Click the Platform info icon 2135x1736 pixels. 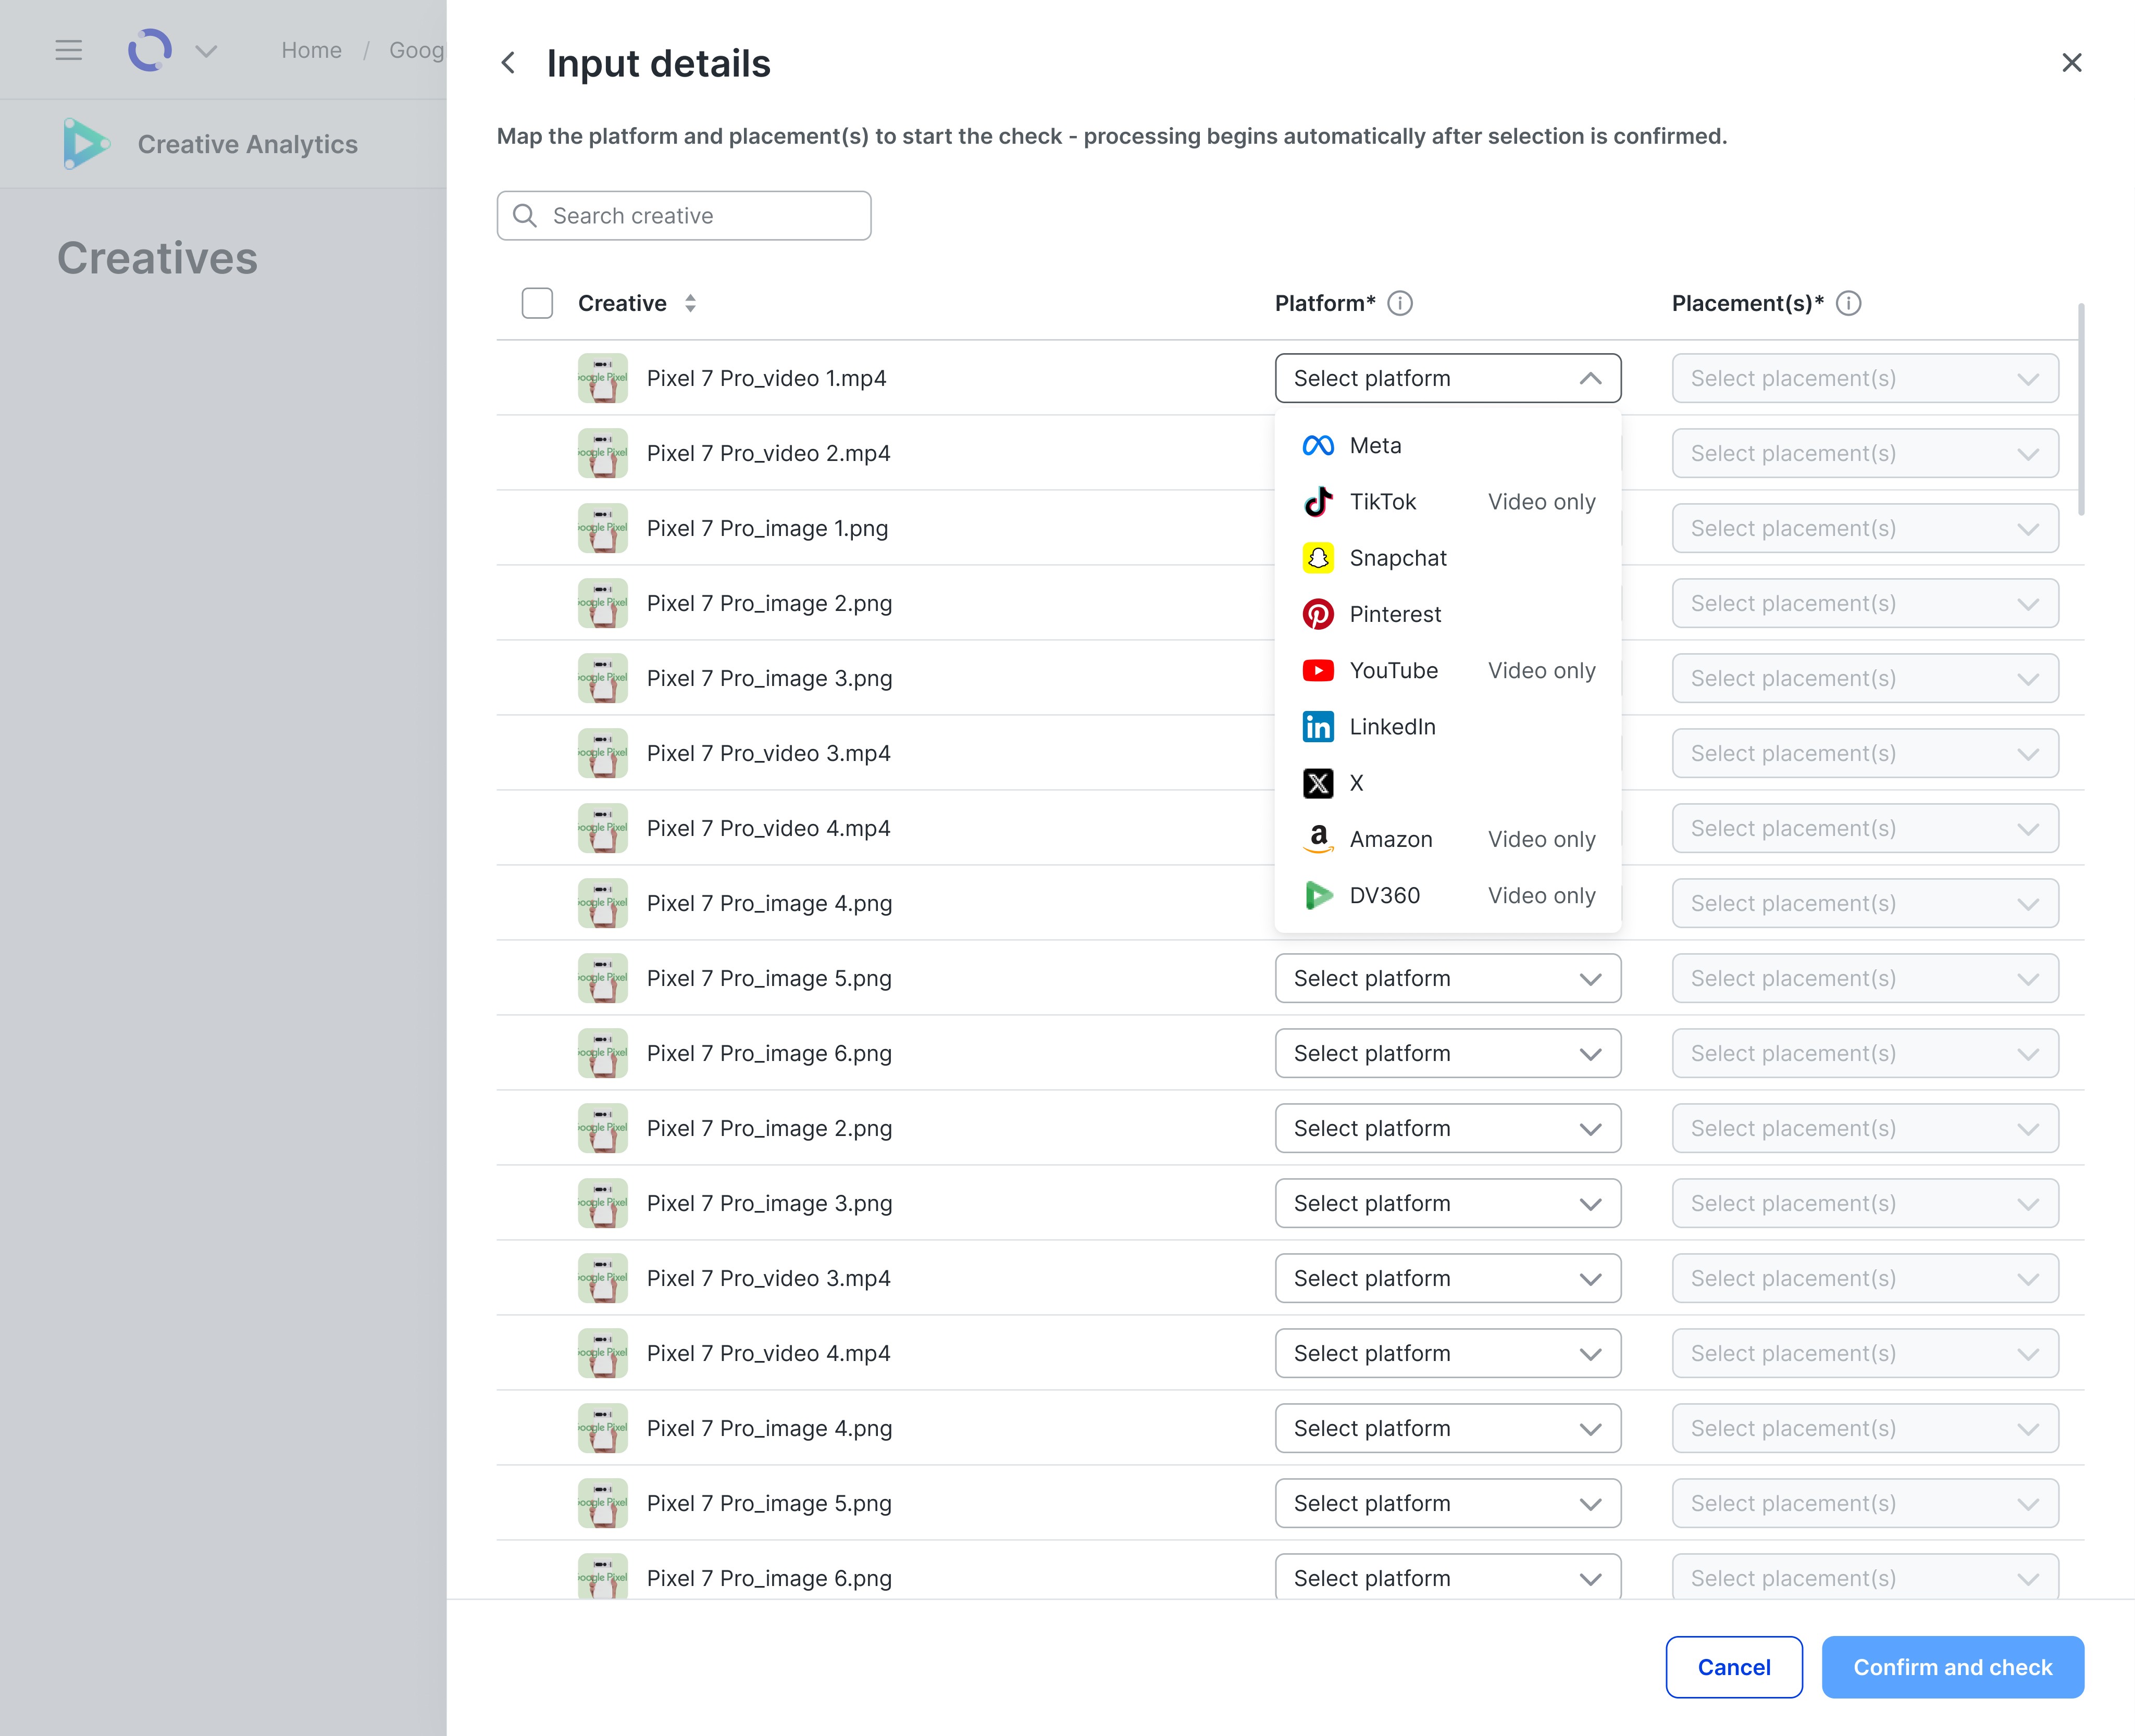tap(1400, 303)
